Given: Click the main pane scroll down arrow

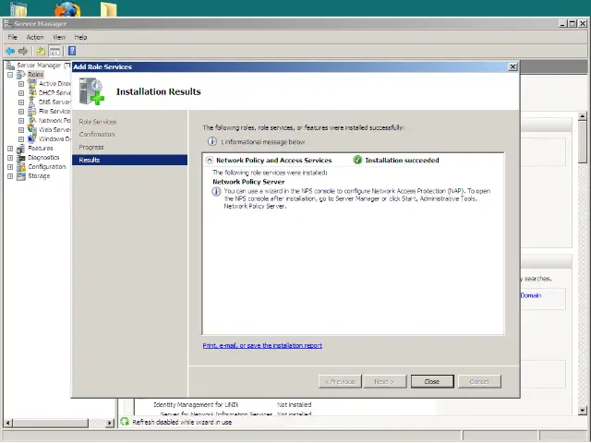Looking at the screenshot, I should click(x=583, y=410).
